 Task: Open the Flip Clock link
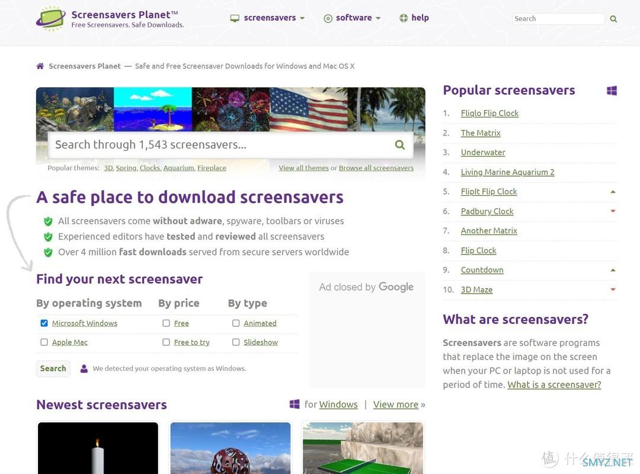point(478,250)
